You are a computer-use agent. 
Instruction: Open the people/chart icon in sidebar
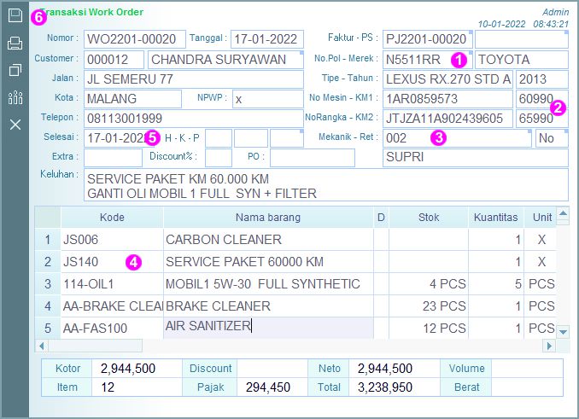(15, 97)
